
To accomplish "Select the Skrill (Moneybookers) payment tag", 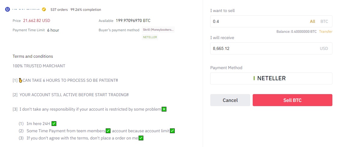I will (159, 30).
